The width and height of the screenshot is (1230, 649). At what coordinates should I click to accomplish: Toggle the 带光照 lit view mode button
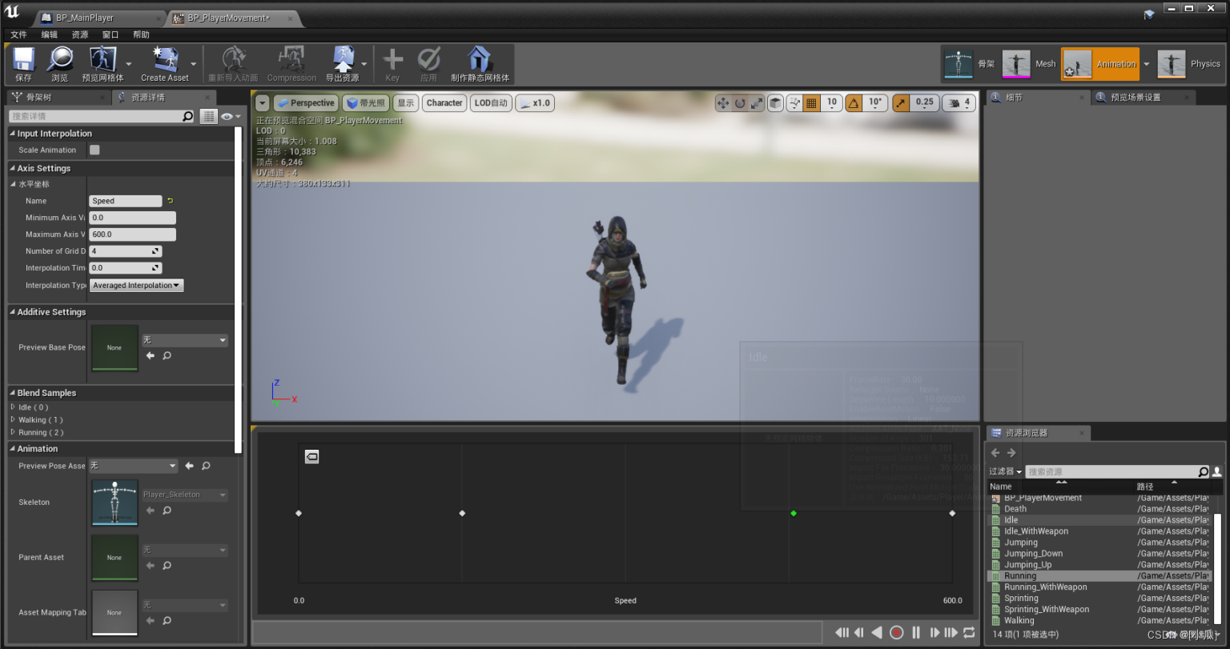pyautogui.click(x=366, y=102)
